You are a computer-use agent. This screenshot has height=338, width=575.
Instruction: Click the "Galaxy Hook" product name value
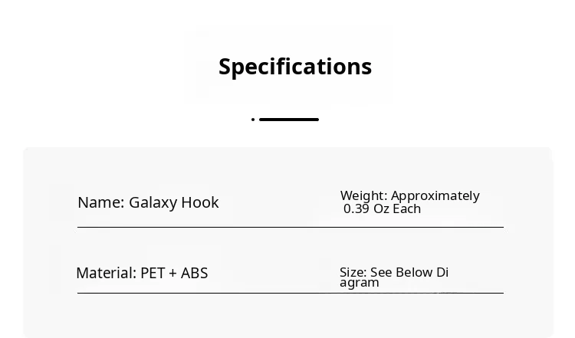point(173,202)
